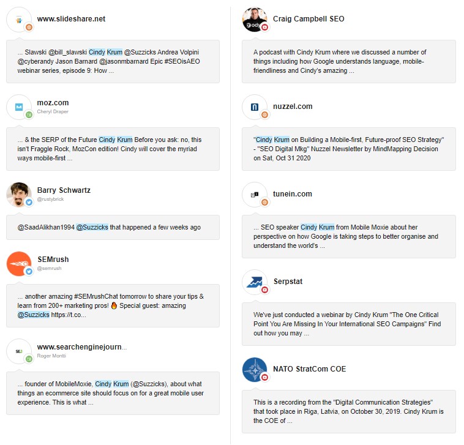Click the NATO StratCom COE emblem avatar
Image resolution: width=464 pixels, height=445 pixels.
click(255, 370)
